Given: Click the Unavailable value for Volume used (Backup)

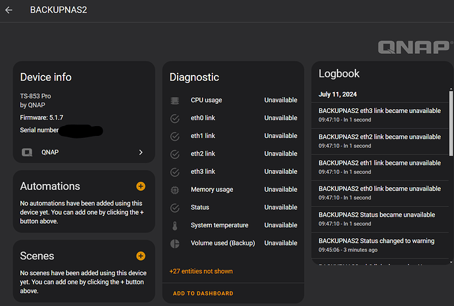Looking at the screenshot, I should pos(280,244).
